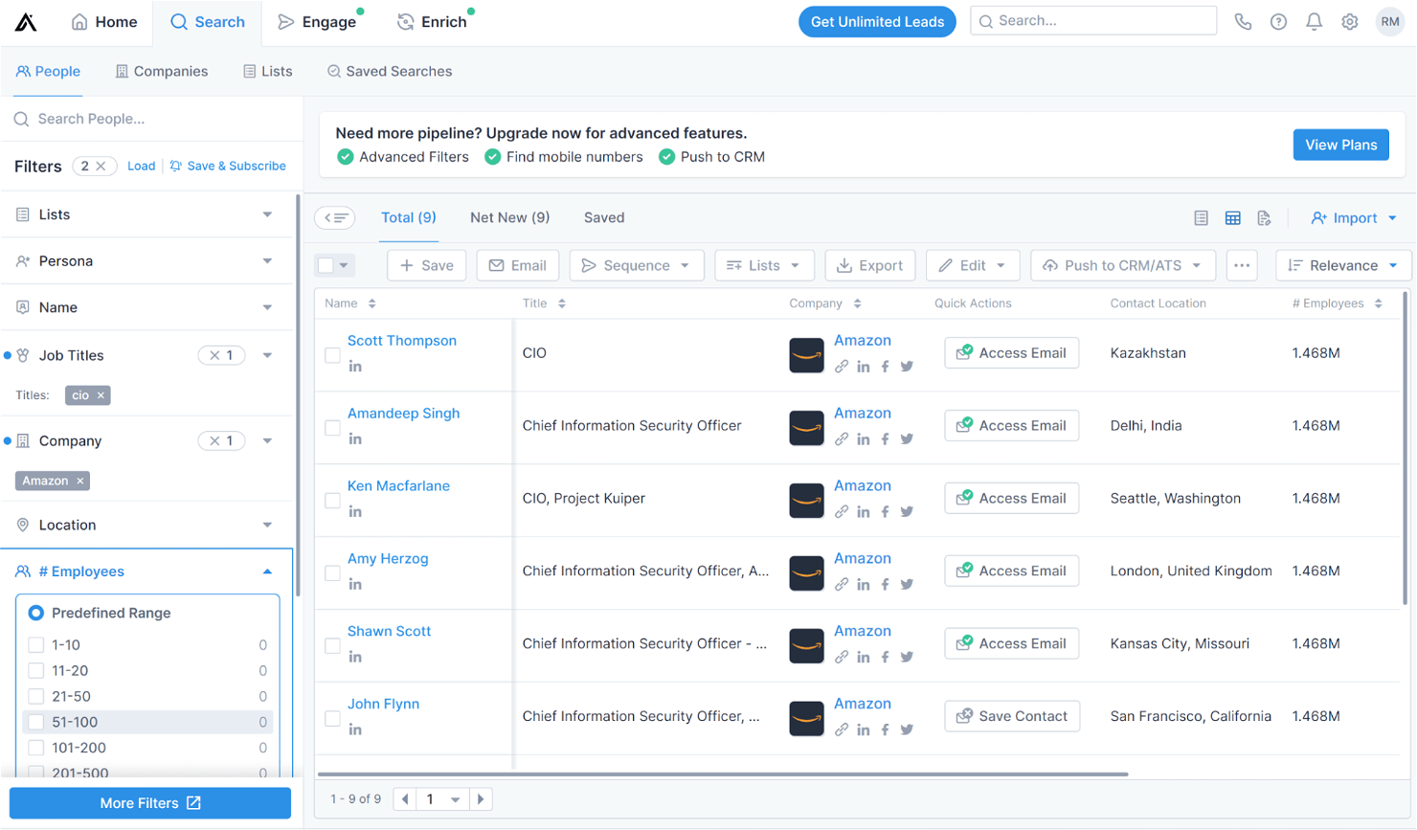Remove the Amazon company filter chip
The height and width of the screenshot is (830, 1417).
pyautogui.click(x=80, y=481)
